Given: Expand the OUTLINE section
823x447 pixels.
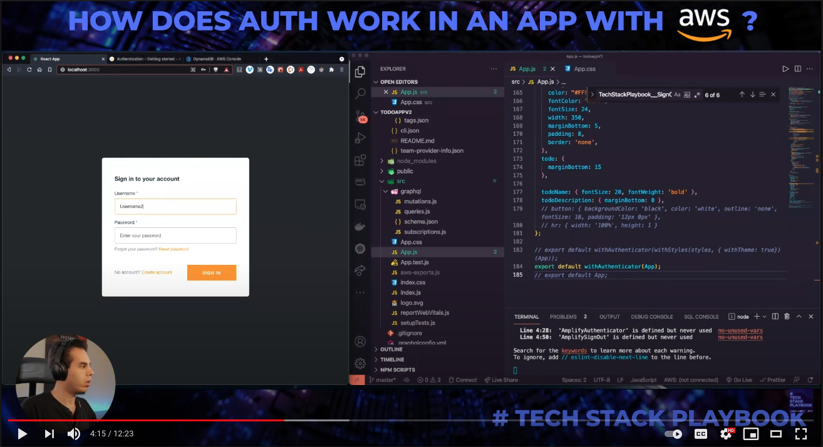Looking at the screenshot, I should point(391,349).
